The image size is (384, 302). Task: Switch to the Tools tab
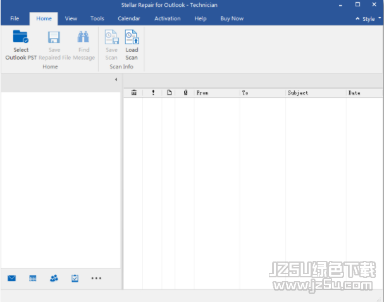click(x=97, y=18)
